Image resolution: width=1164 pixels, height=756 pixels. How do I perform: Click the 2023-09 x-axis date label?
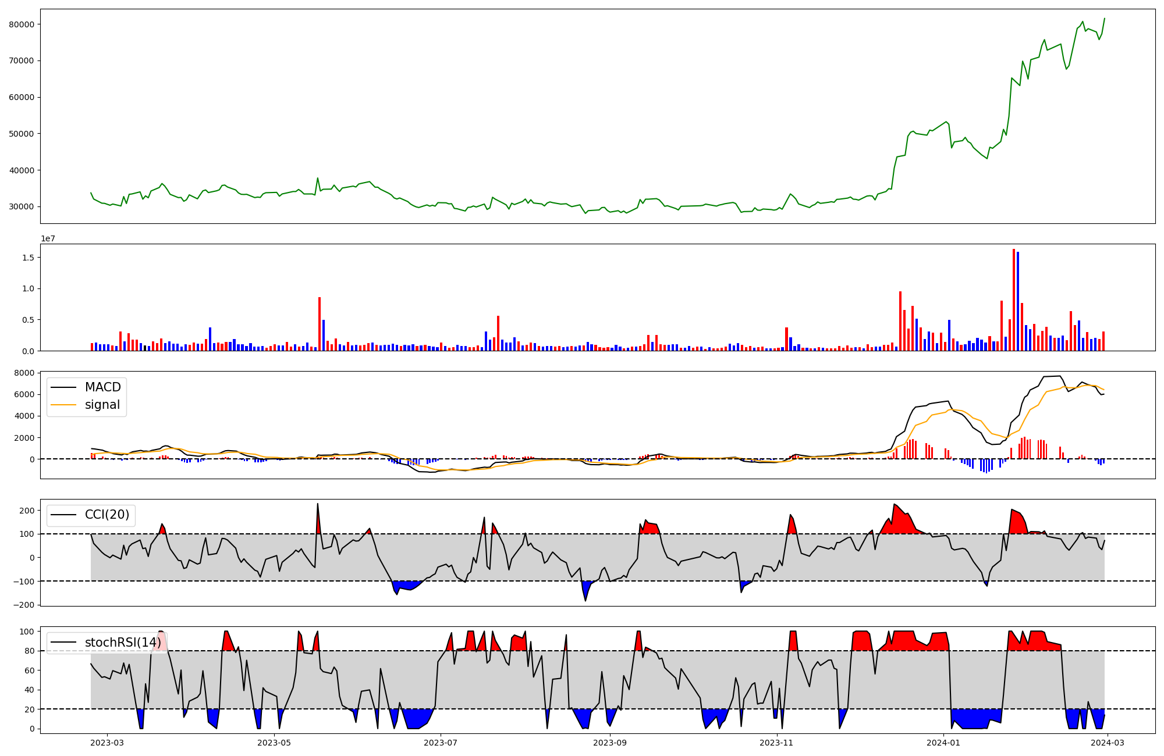tap(610, 743)
